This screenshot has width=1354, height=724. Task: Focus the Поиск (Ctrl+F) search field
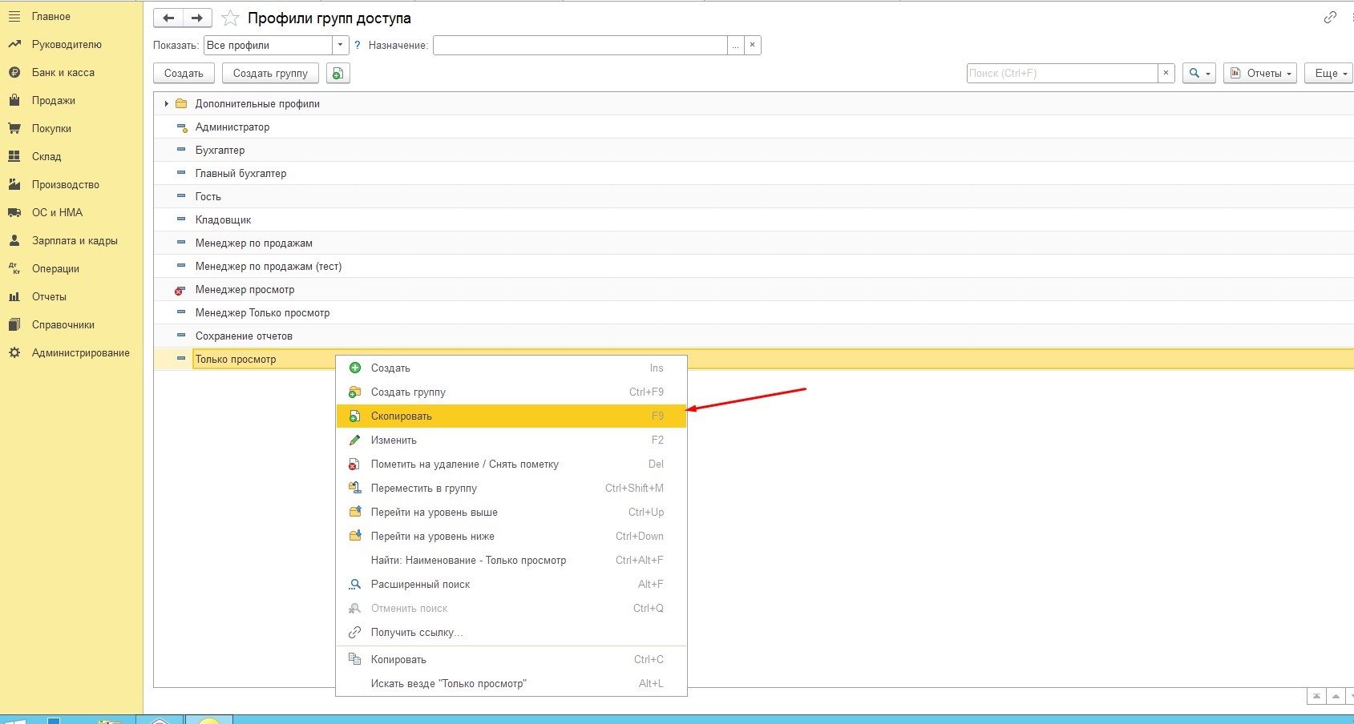click(x=1062, y=73)
